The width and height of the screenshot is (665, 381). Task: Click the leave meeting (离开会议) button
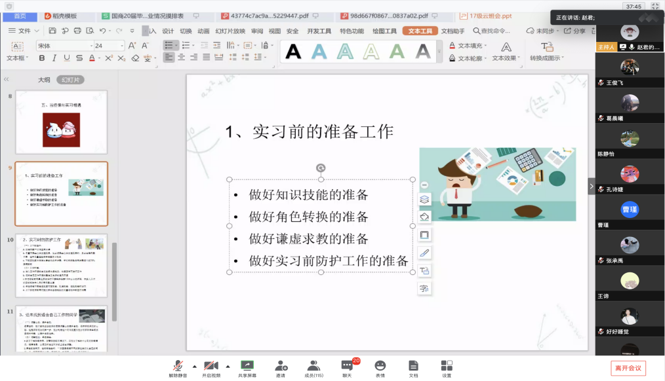pos(628,368)
